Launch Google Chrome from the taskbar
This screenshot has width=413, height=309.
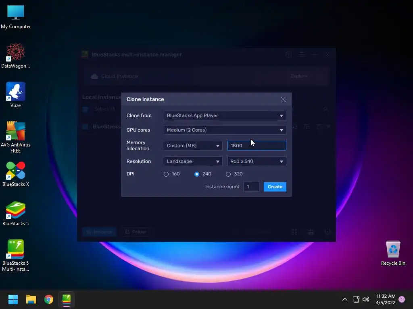(49, 299)
